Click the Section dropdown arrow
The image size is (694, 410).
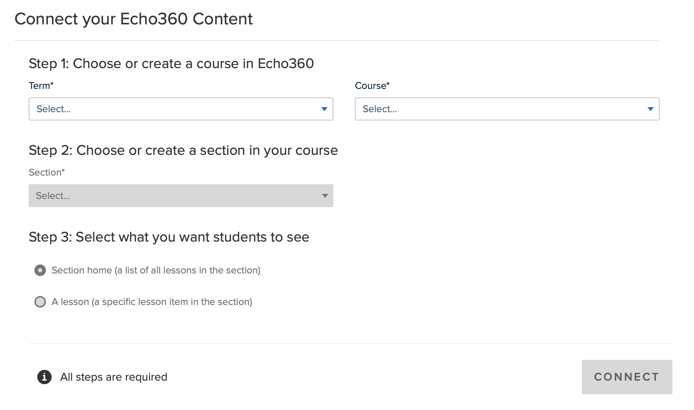[325, 196]
